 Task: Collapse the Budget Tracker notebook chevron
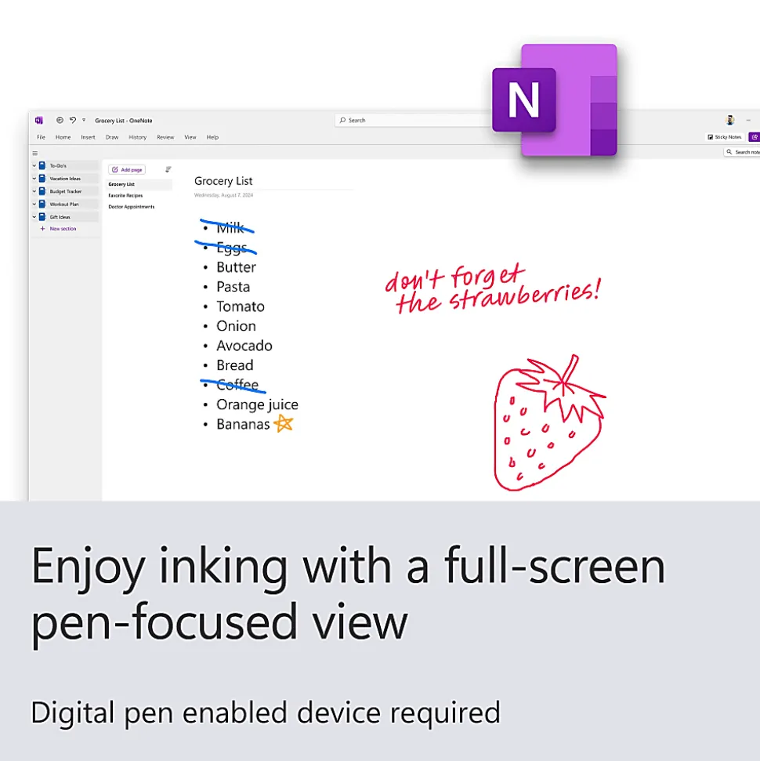34,191
